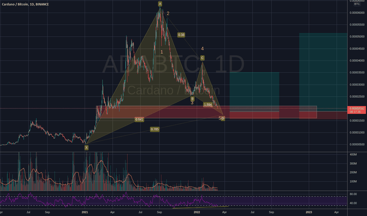Click the 0.00000500 price axis label
Viewport: 367px width, 216px height.
coord(357,145)
